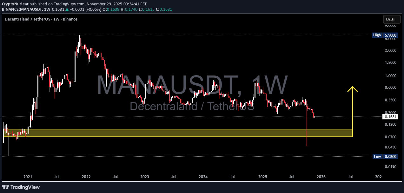Click the 2023 label on time axis

coord(145,177)
